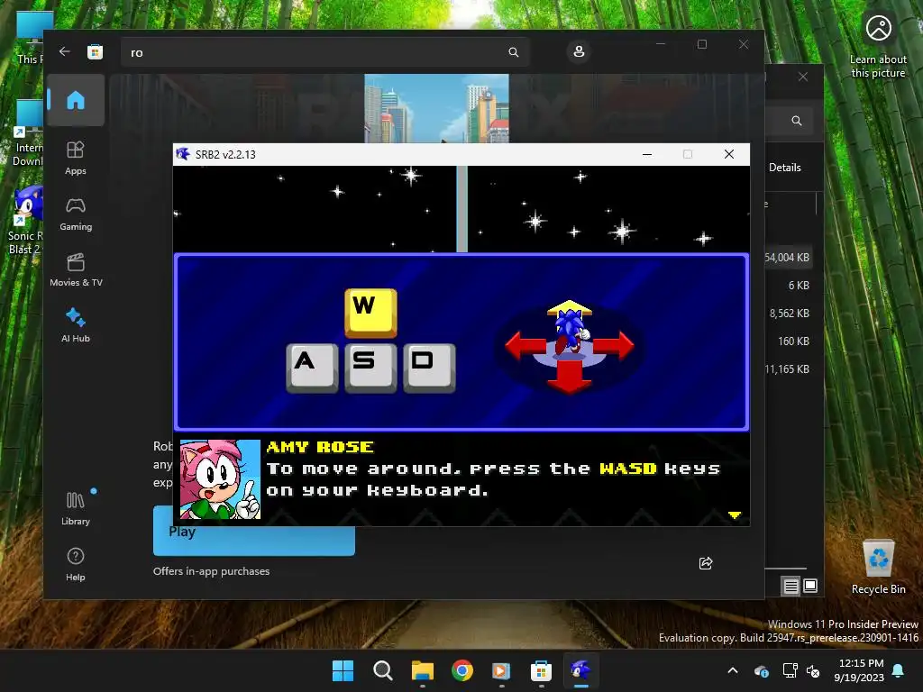Click the red right arrow in tutorial
The height and width of the screenshot is (692, 923).
click(613, 345)
